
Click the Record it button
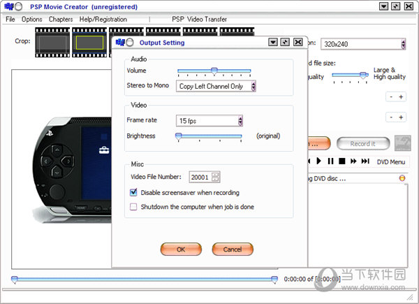(363, 143)
